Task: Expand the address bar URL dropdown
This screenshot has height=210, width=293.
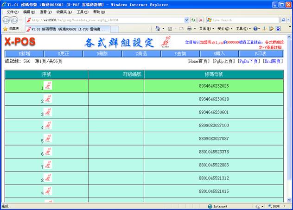Action: [x=187, y=20]
